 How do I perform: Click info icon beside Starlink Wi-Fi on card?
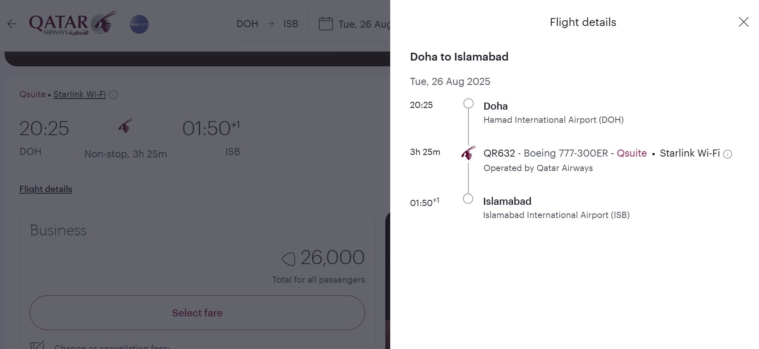pyautogui.click(x=113, y=95)
